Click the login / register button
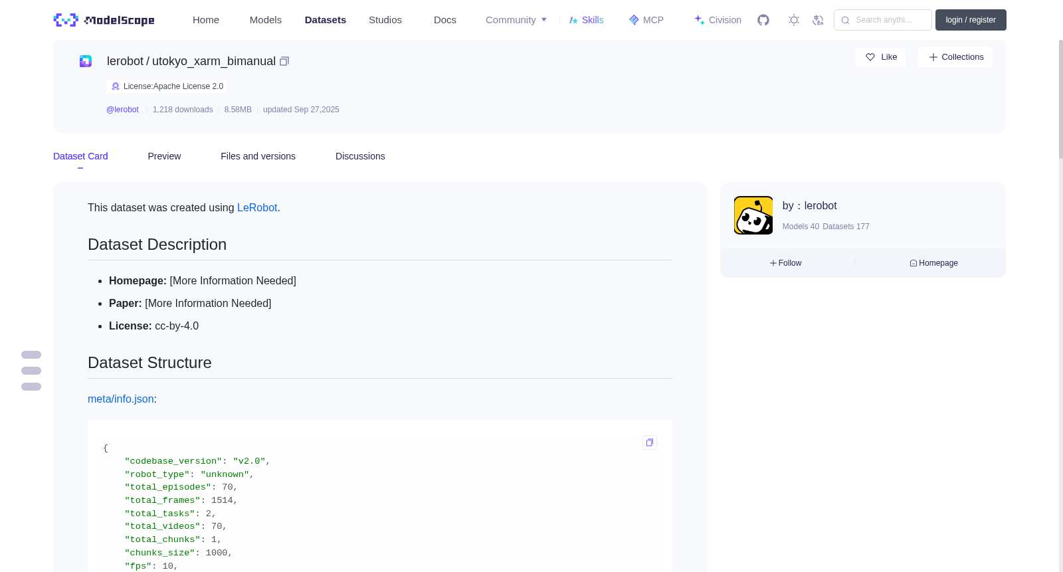The height and width of the screenshot is (572, 1063). tap(971, 20)
